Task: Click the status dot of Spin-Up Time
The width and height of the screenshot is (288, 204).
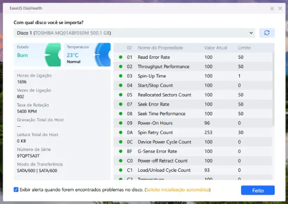Action: (x=121, y=76)
